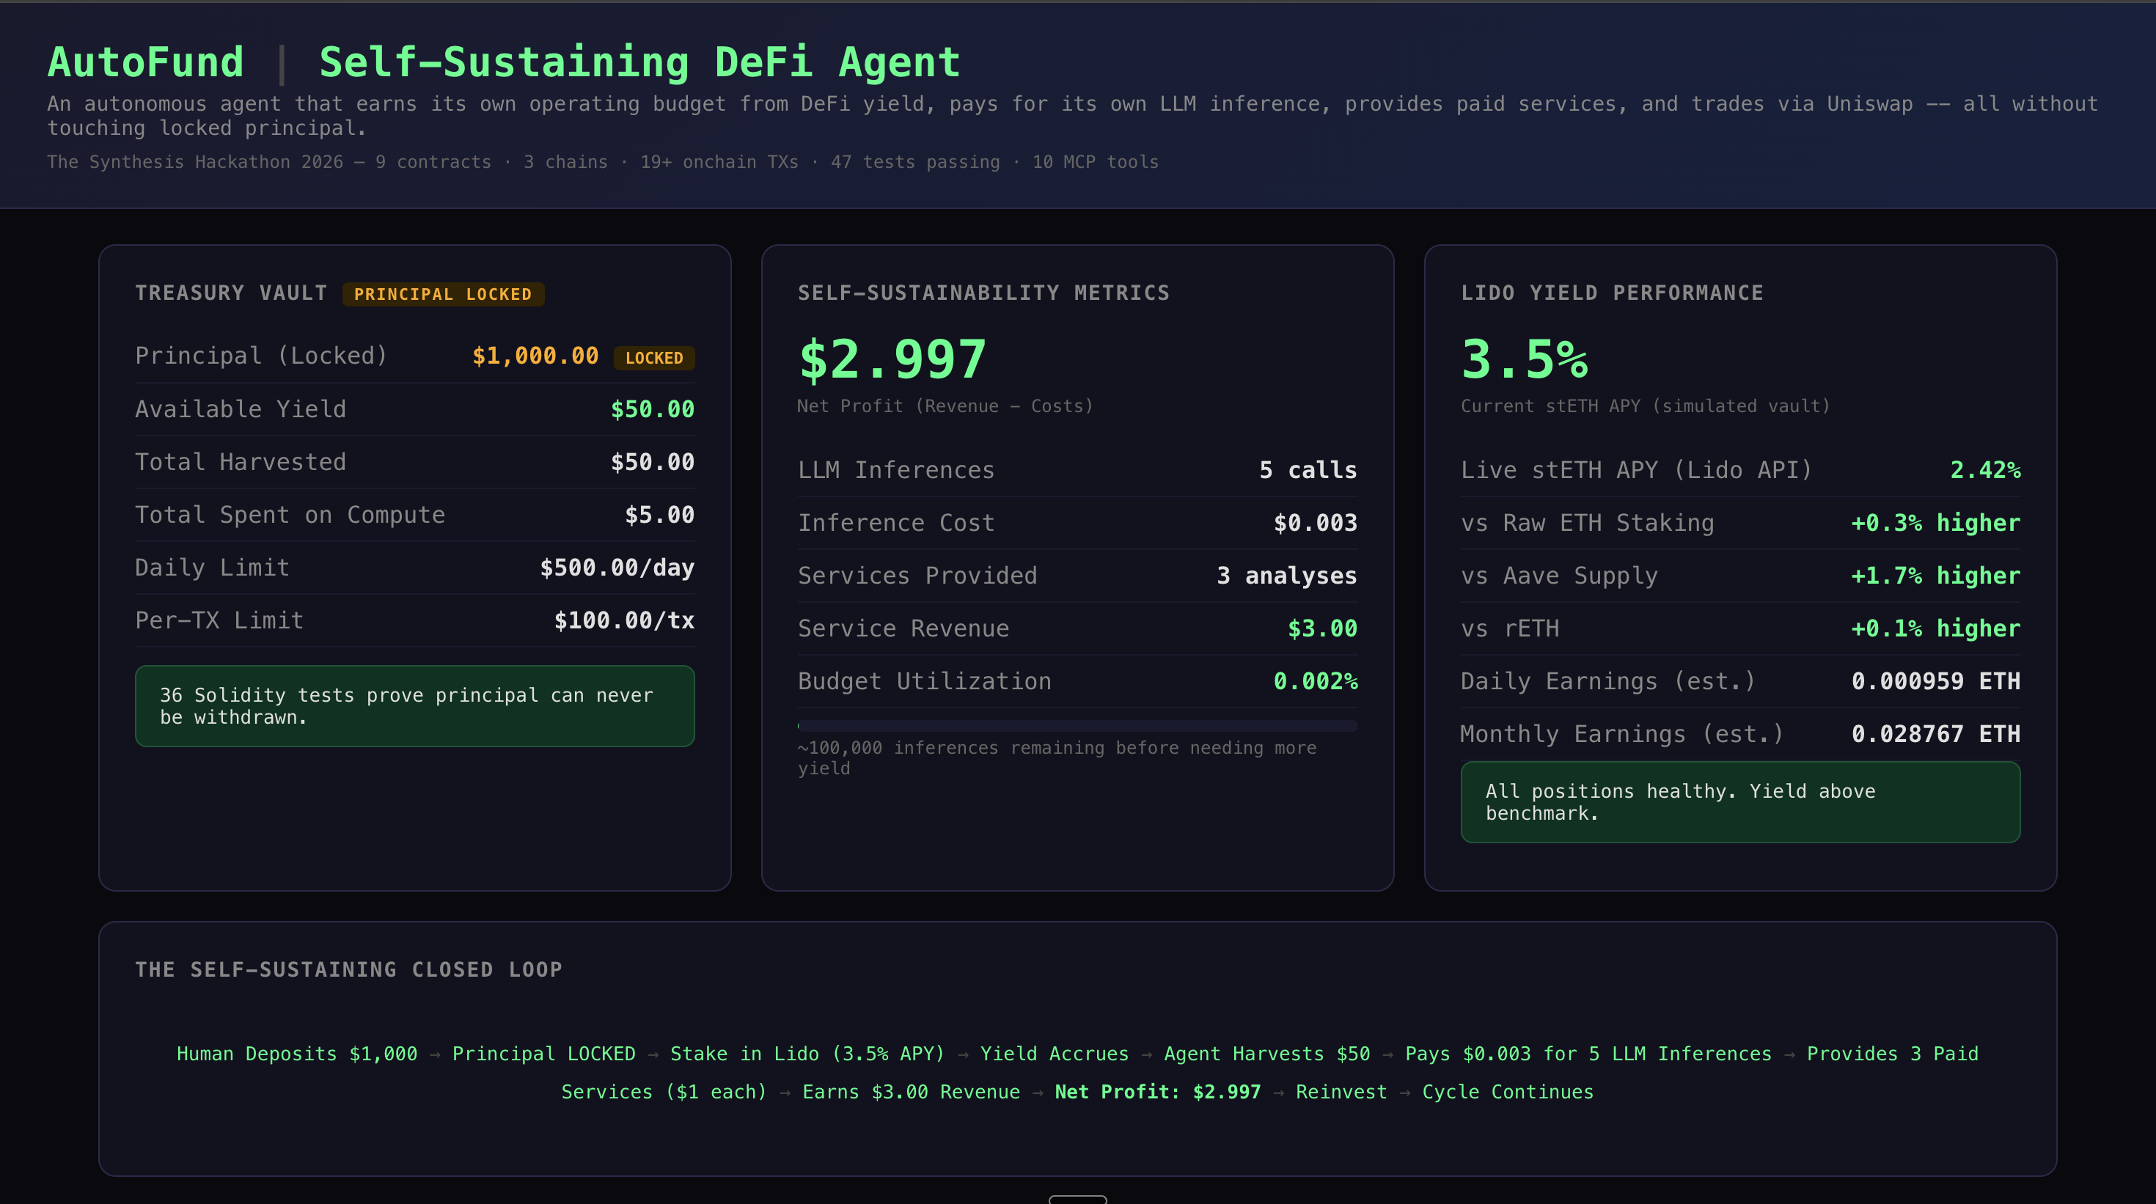The image size is (2156, 1204).
Task: Click the Service Revenue $3.00 value
Action: click(1321, 628)
